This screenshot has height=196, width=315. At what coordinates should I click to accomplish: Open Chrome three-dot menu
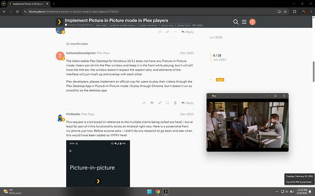tap(311, 12)
